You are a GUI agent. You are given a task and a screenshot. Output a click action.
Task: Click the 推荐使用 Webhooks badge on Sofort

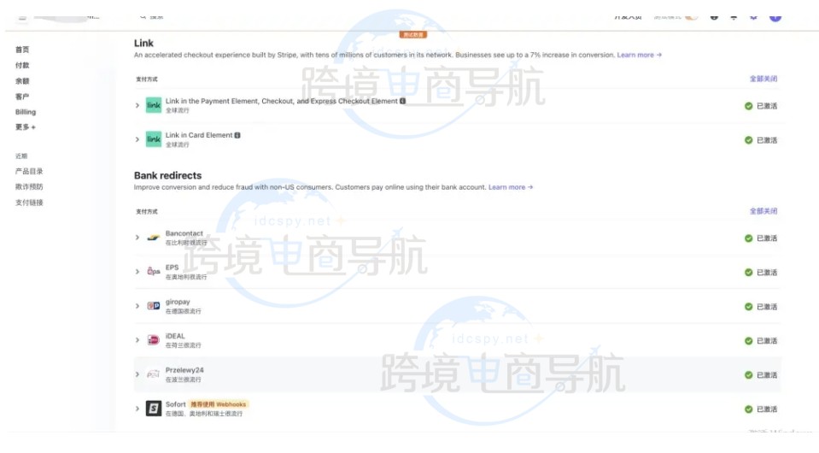tap(219, 404)
